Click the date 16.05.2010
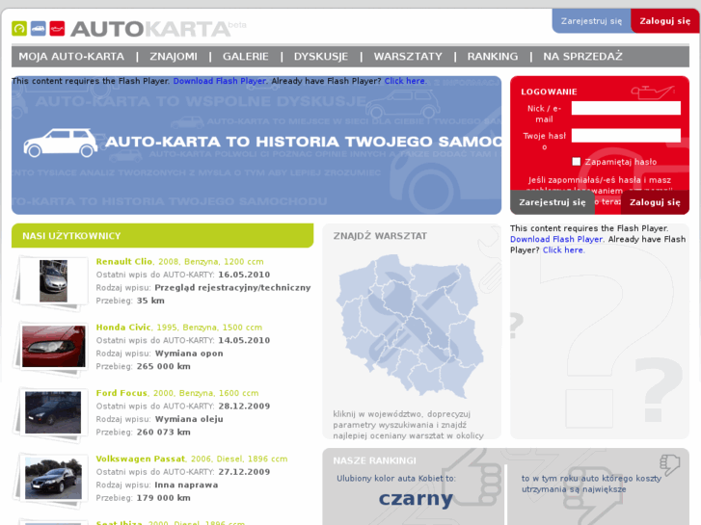The image size is (701, 525). point(244,275)
